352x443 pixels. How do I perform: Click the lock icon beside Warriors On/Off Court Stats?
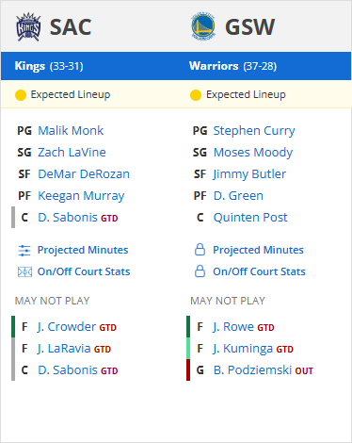[200, 271]
